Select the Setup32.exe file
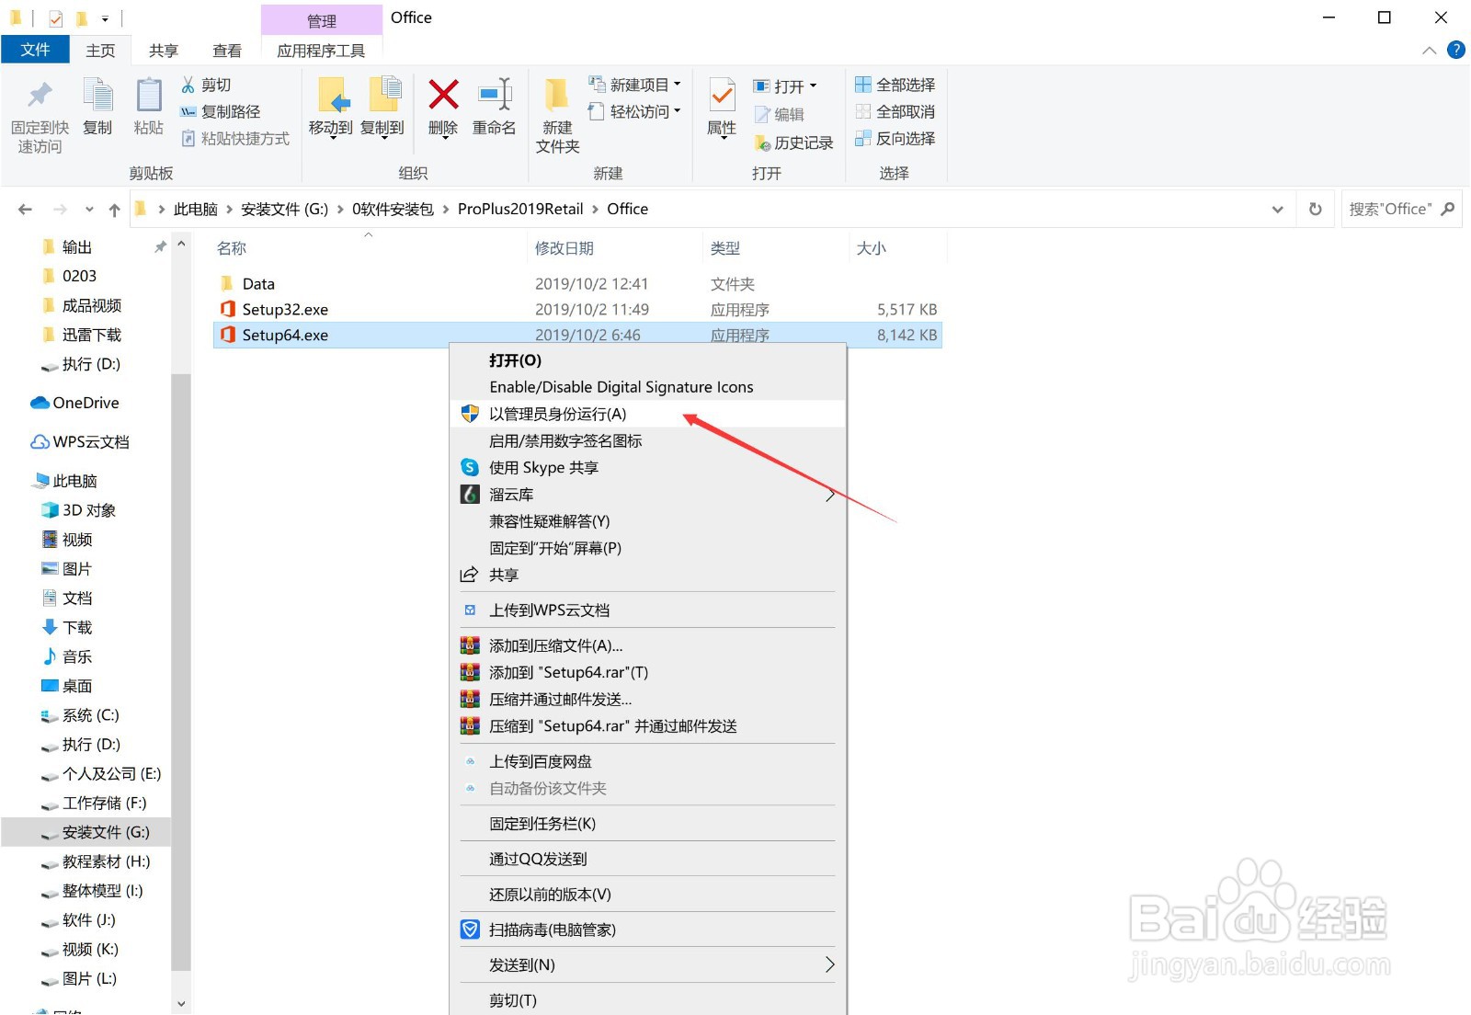Image resolution: width=1471 pixels, height=1015 pixels. pyautogui.click(x=285, y=310)
